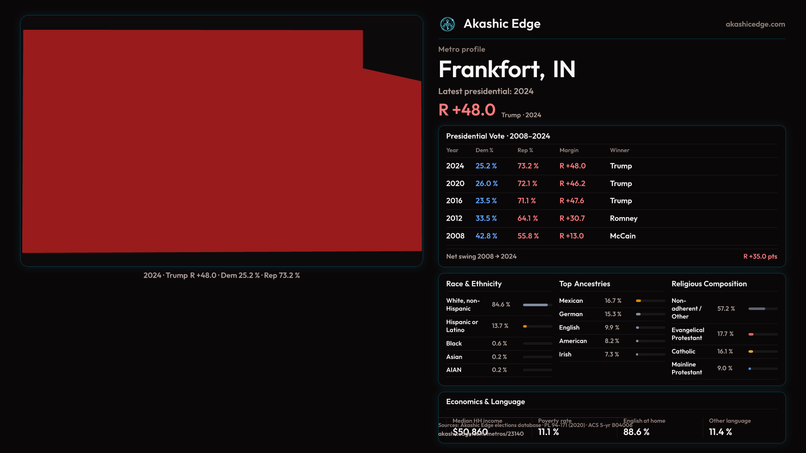This screenshot has width=806, height=453.
Task: Click the Hispanic or Latino orange bar
Action: pyautogui.click(x=525, y=326)
